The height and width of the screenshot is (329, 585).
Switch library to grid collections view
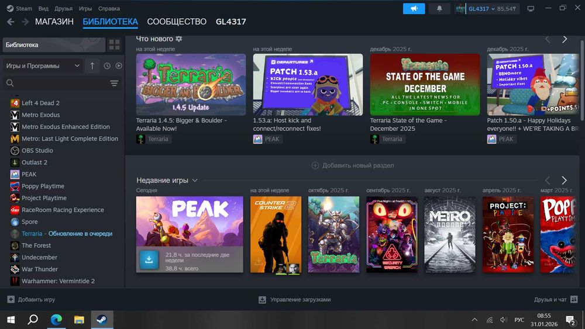pyautogui.click(x=114, y=45)
